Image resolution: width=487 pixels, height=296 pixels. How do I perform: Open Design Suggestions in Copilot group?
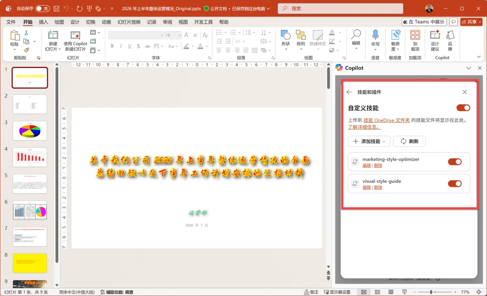pos(435,41)
